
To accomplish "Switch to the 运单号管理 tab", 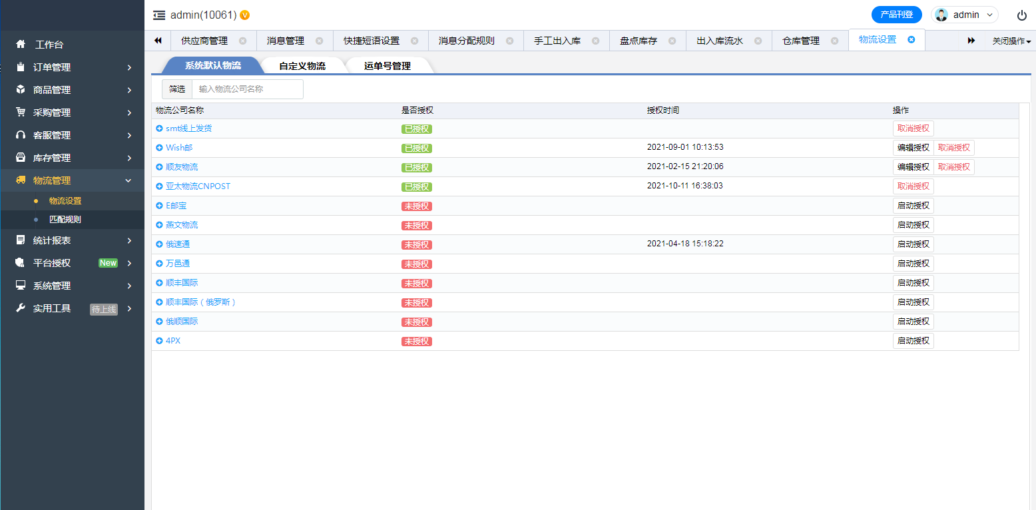I will tap(388, 66).
